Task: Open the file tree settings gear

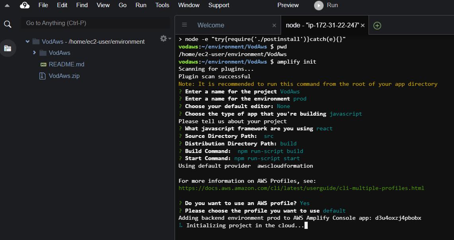Action: (163, 39)
